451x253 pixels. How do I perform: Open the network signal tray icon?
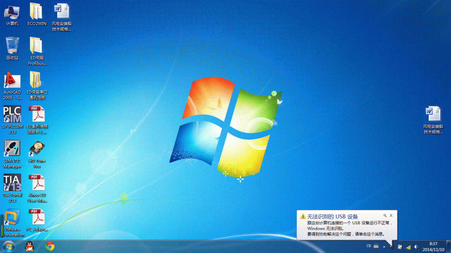(x=408, y=247)
